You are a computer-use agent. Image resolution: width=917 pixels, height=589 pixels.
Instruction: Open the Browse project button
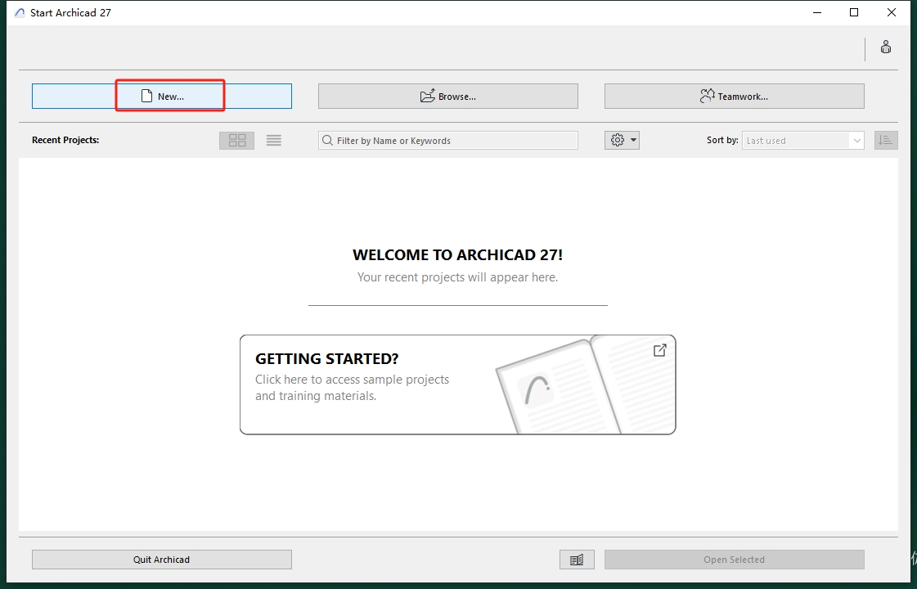(x=448, y=96)
